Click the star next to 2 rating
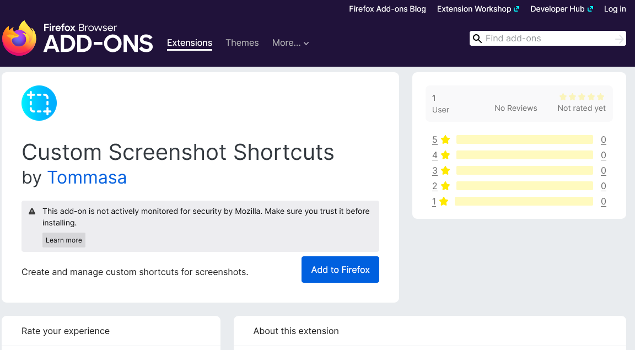635x350 pixels. [x=445, y=186]
